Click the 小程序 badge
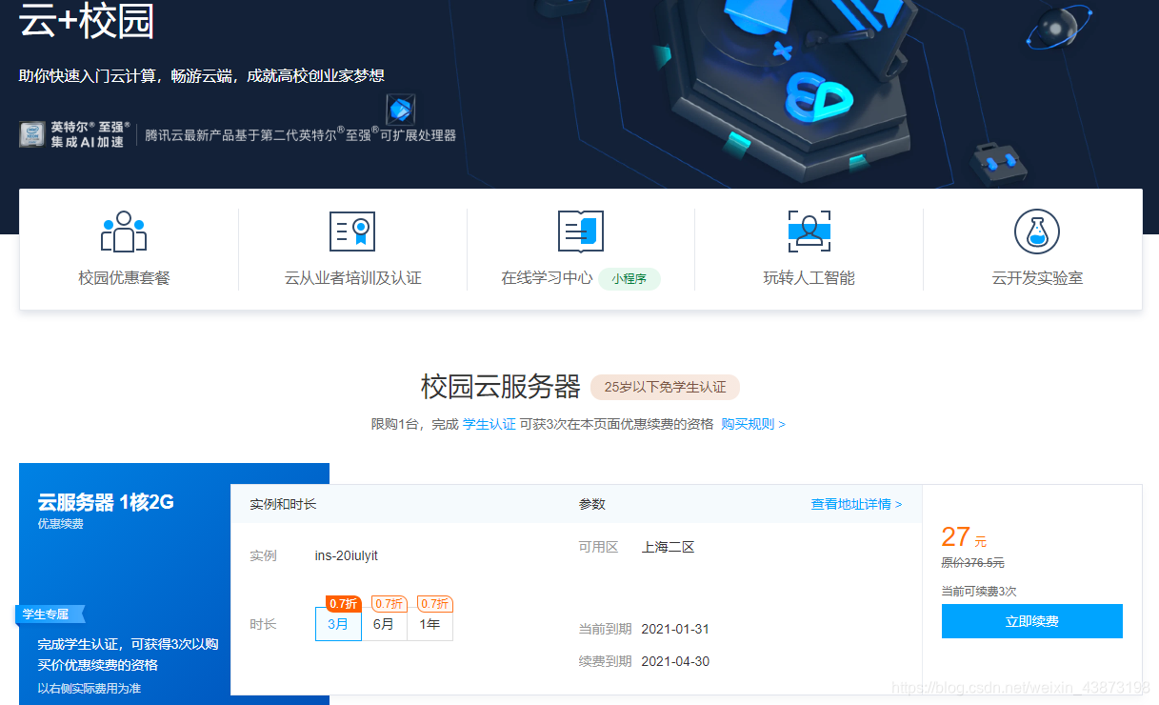The image size is (1159, 705). tap(629, 279)
